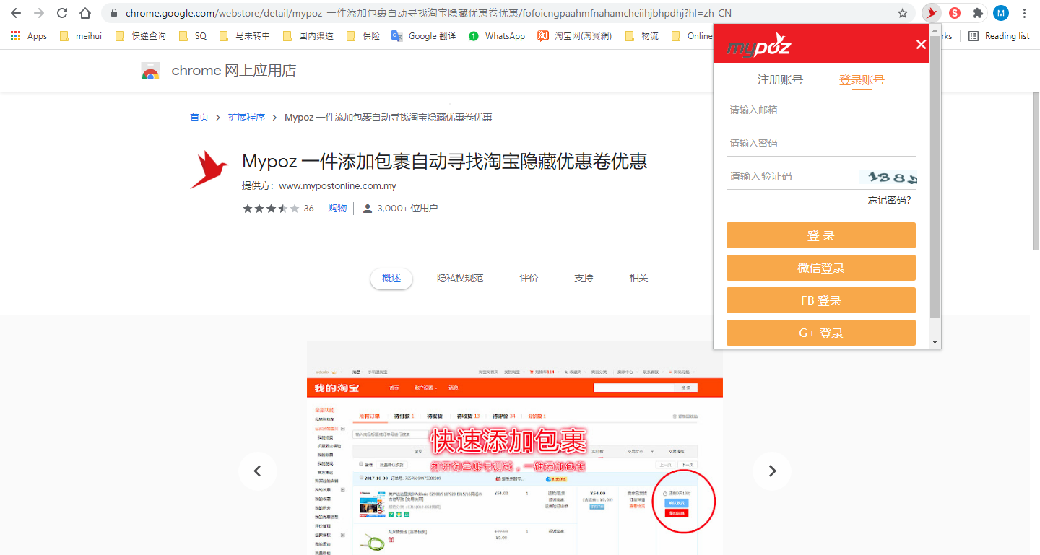Click the 快速添加包裹 screenshot preview
The width and height of the screenshot is (1040, 555).
click(x=515, y=448)
